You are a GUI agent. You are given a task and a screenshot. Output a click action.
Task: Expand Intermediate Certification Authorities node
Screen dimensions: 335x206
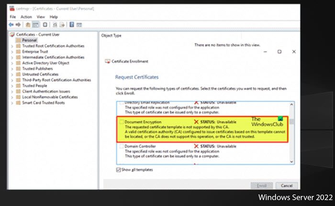pos(12,57)
